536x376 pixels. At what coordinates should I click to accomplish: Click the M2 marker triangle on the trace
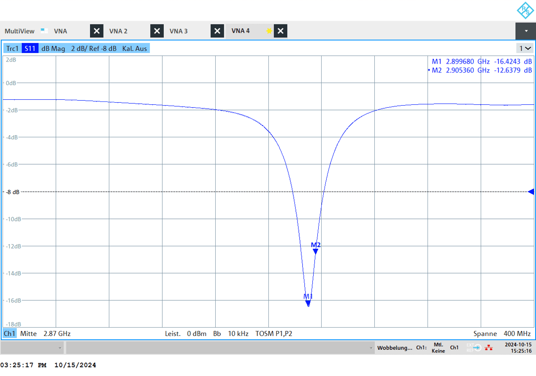pos(315,251)
